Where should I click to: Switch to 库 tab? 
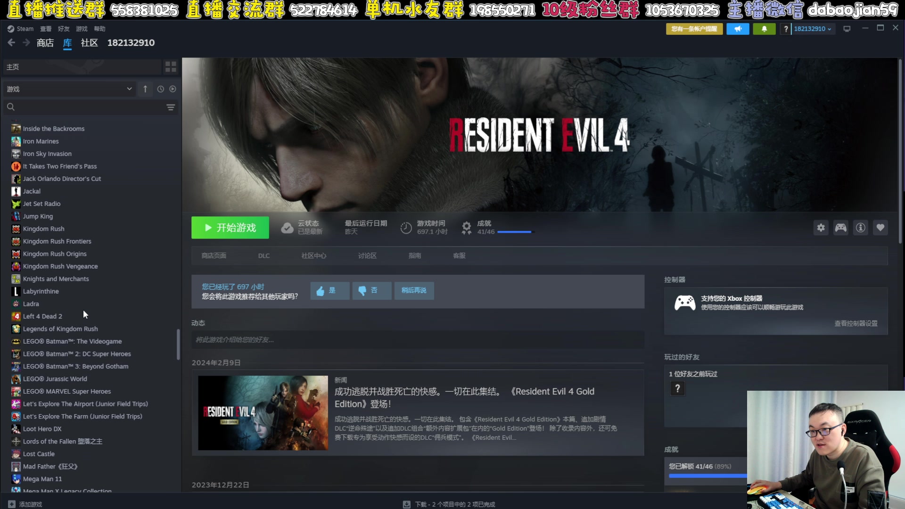tap(67, 43)
